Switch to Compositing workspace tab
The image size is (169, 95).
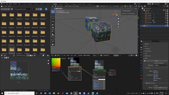74,4
